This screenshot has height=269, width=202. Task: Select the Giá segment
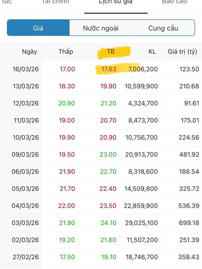[x=38, y=28]
